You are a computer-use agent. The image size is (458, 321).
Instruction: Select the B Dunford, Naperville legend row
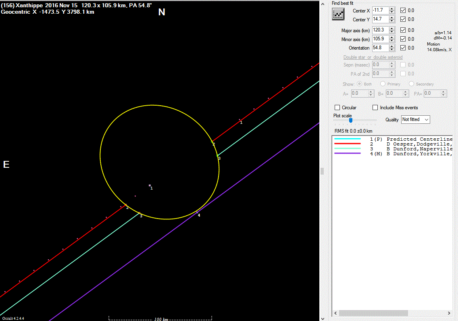(392, 149)
